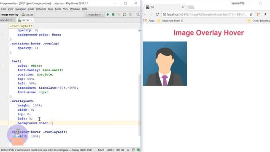The width and height of the screenshot is (270, 152).
Task: Click the 'position: absolute;' line
Action: point(35,74)
